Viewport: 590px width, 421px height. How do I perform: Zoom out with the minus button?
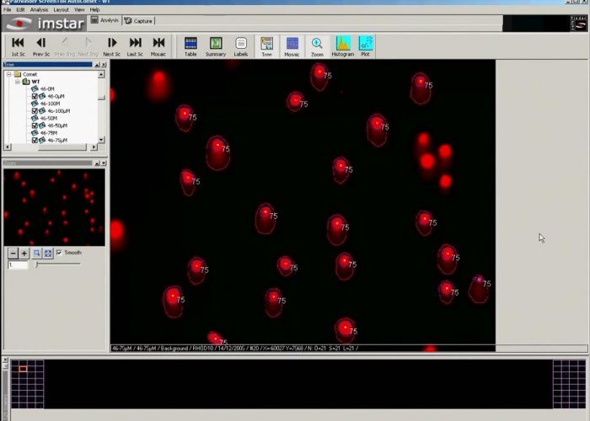pyautogui.click(x=13, y=253)
